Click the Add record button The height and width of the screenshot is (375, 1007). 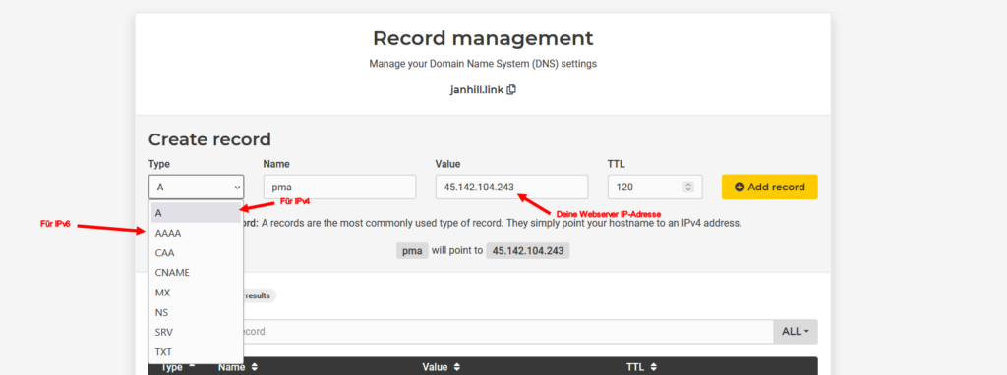pos(769,187)
